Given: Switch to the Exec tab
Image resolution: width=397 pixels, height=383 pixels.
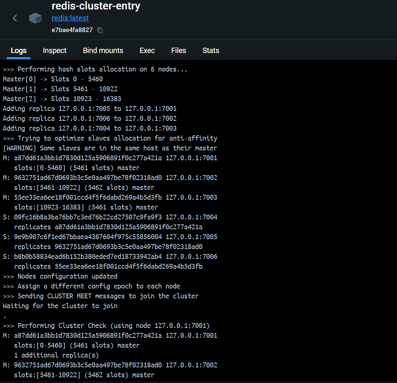Looking at the screenshot, I should click(x=147, y=51).
